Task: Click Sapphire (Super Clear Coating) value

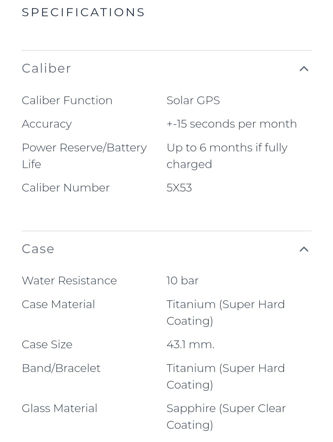Action: (x=226, y=416)
